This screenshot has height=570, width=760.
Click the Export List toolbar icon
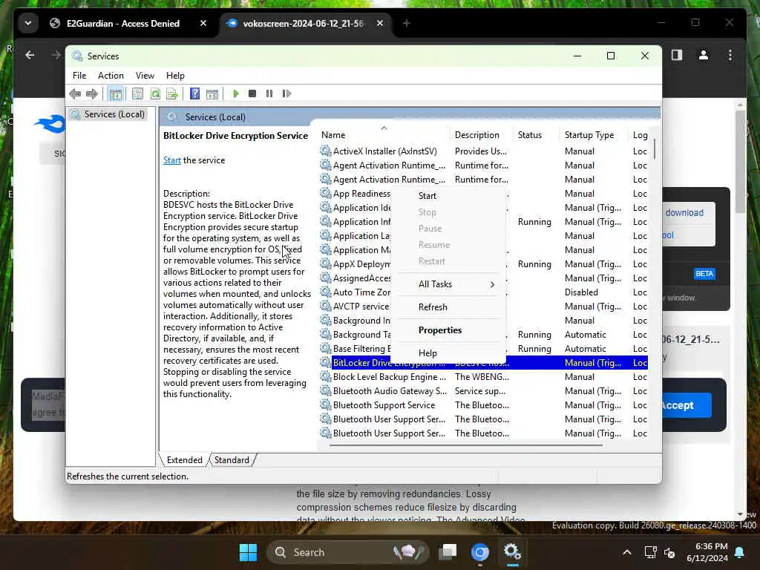coord(172,94)
